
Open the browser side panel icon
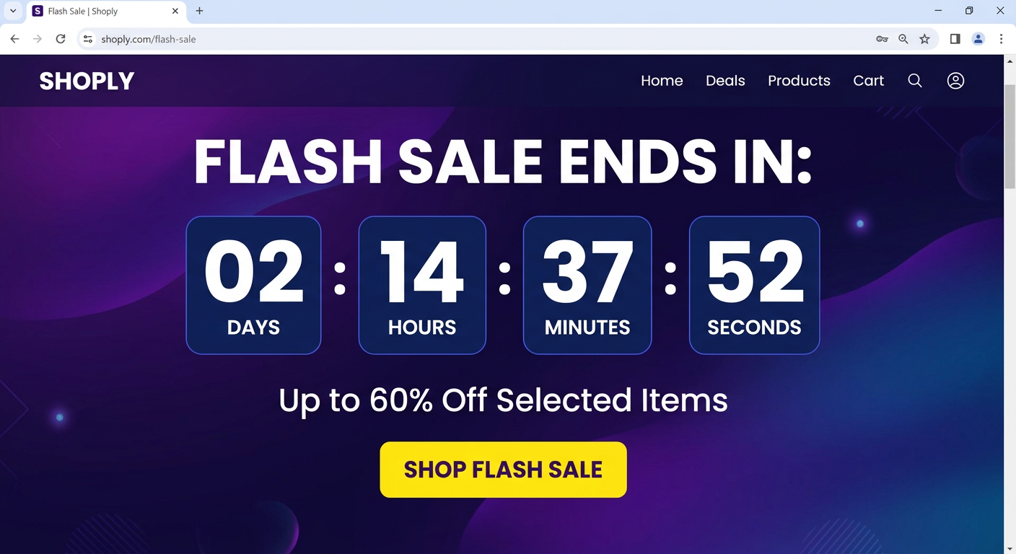pyautogui.click(x=955, y=39)
